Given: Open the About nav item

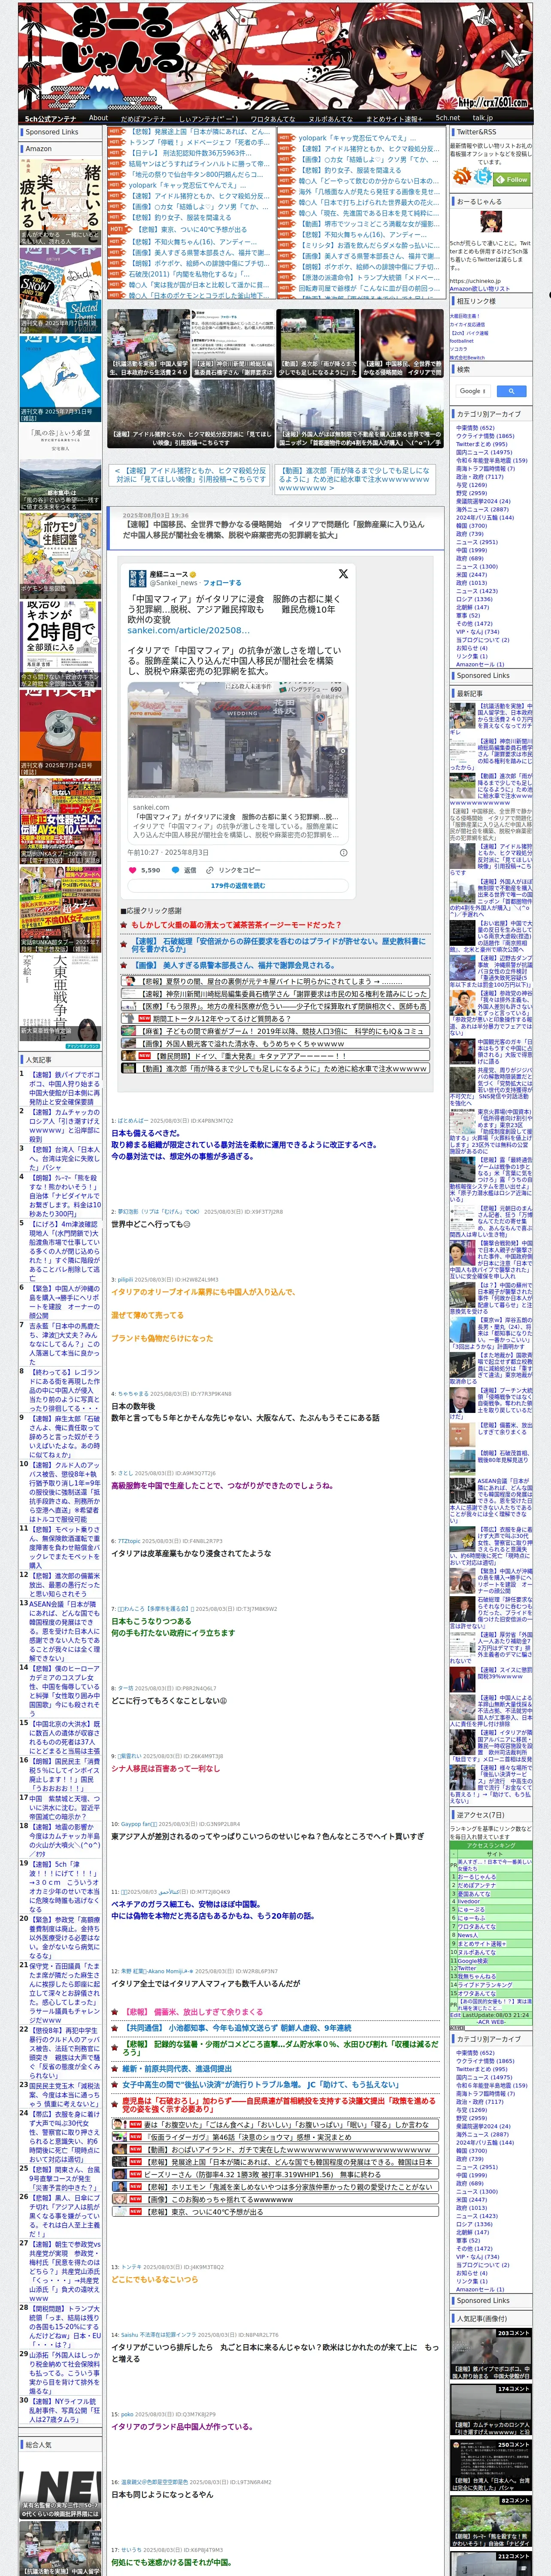Looking at the screenshot, I should pyautogui.click(x=98, y=118).
